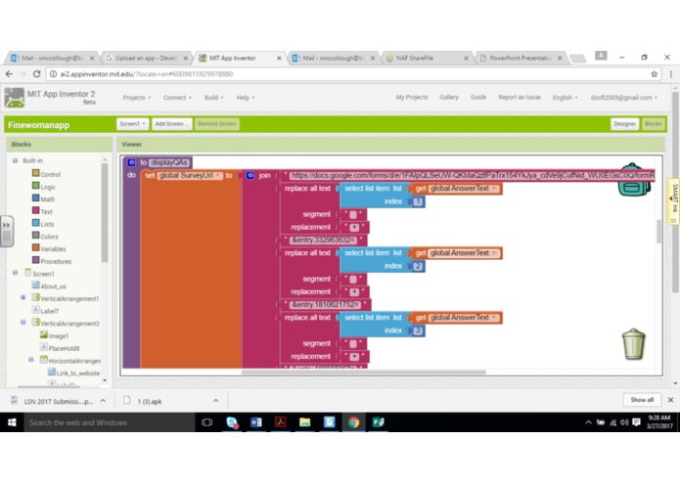Open the English language dropdown
Image resolution: width=680 pixels, height=483 pixels.
pos(565,98)
